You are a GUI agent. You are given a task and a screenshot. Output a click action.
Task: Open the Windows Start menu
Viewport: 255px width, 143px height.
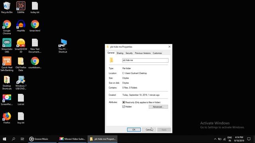tap(4, 139)
